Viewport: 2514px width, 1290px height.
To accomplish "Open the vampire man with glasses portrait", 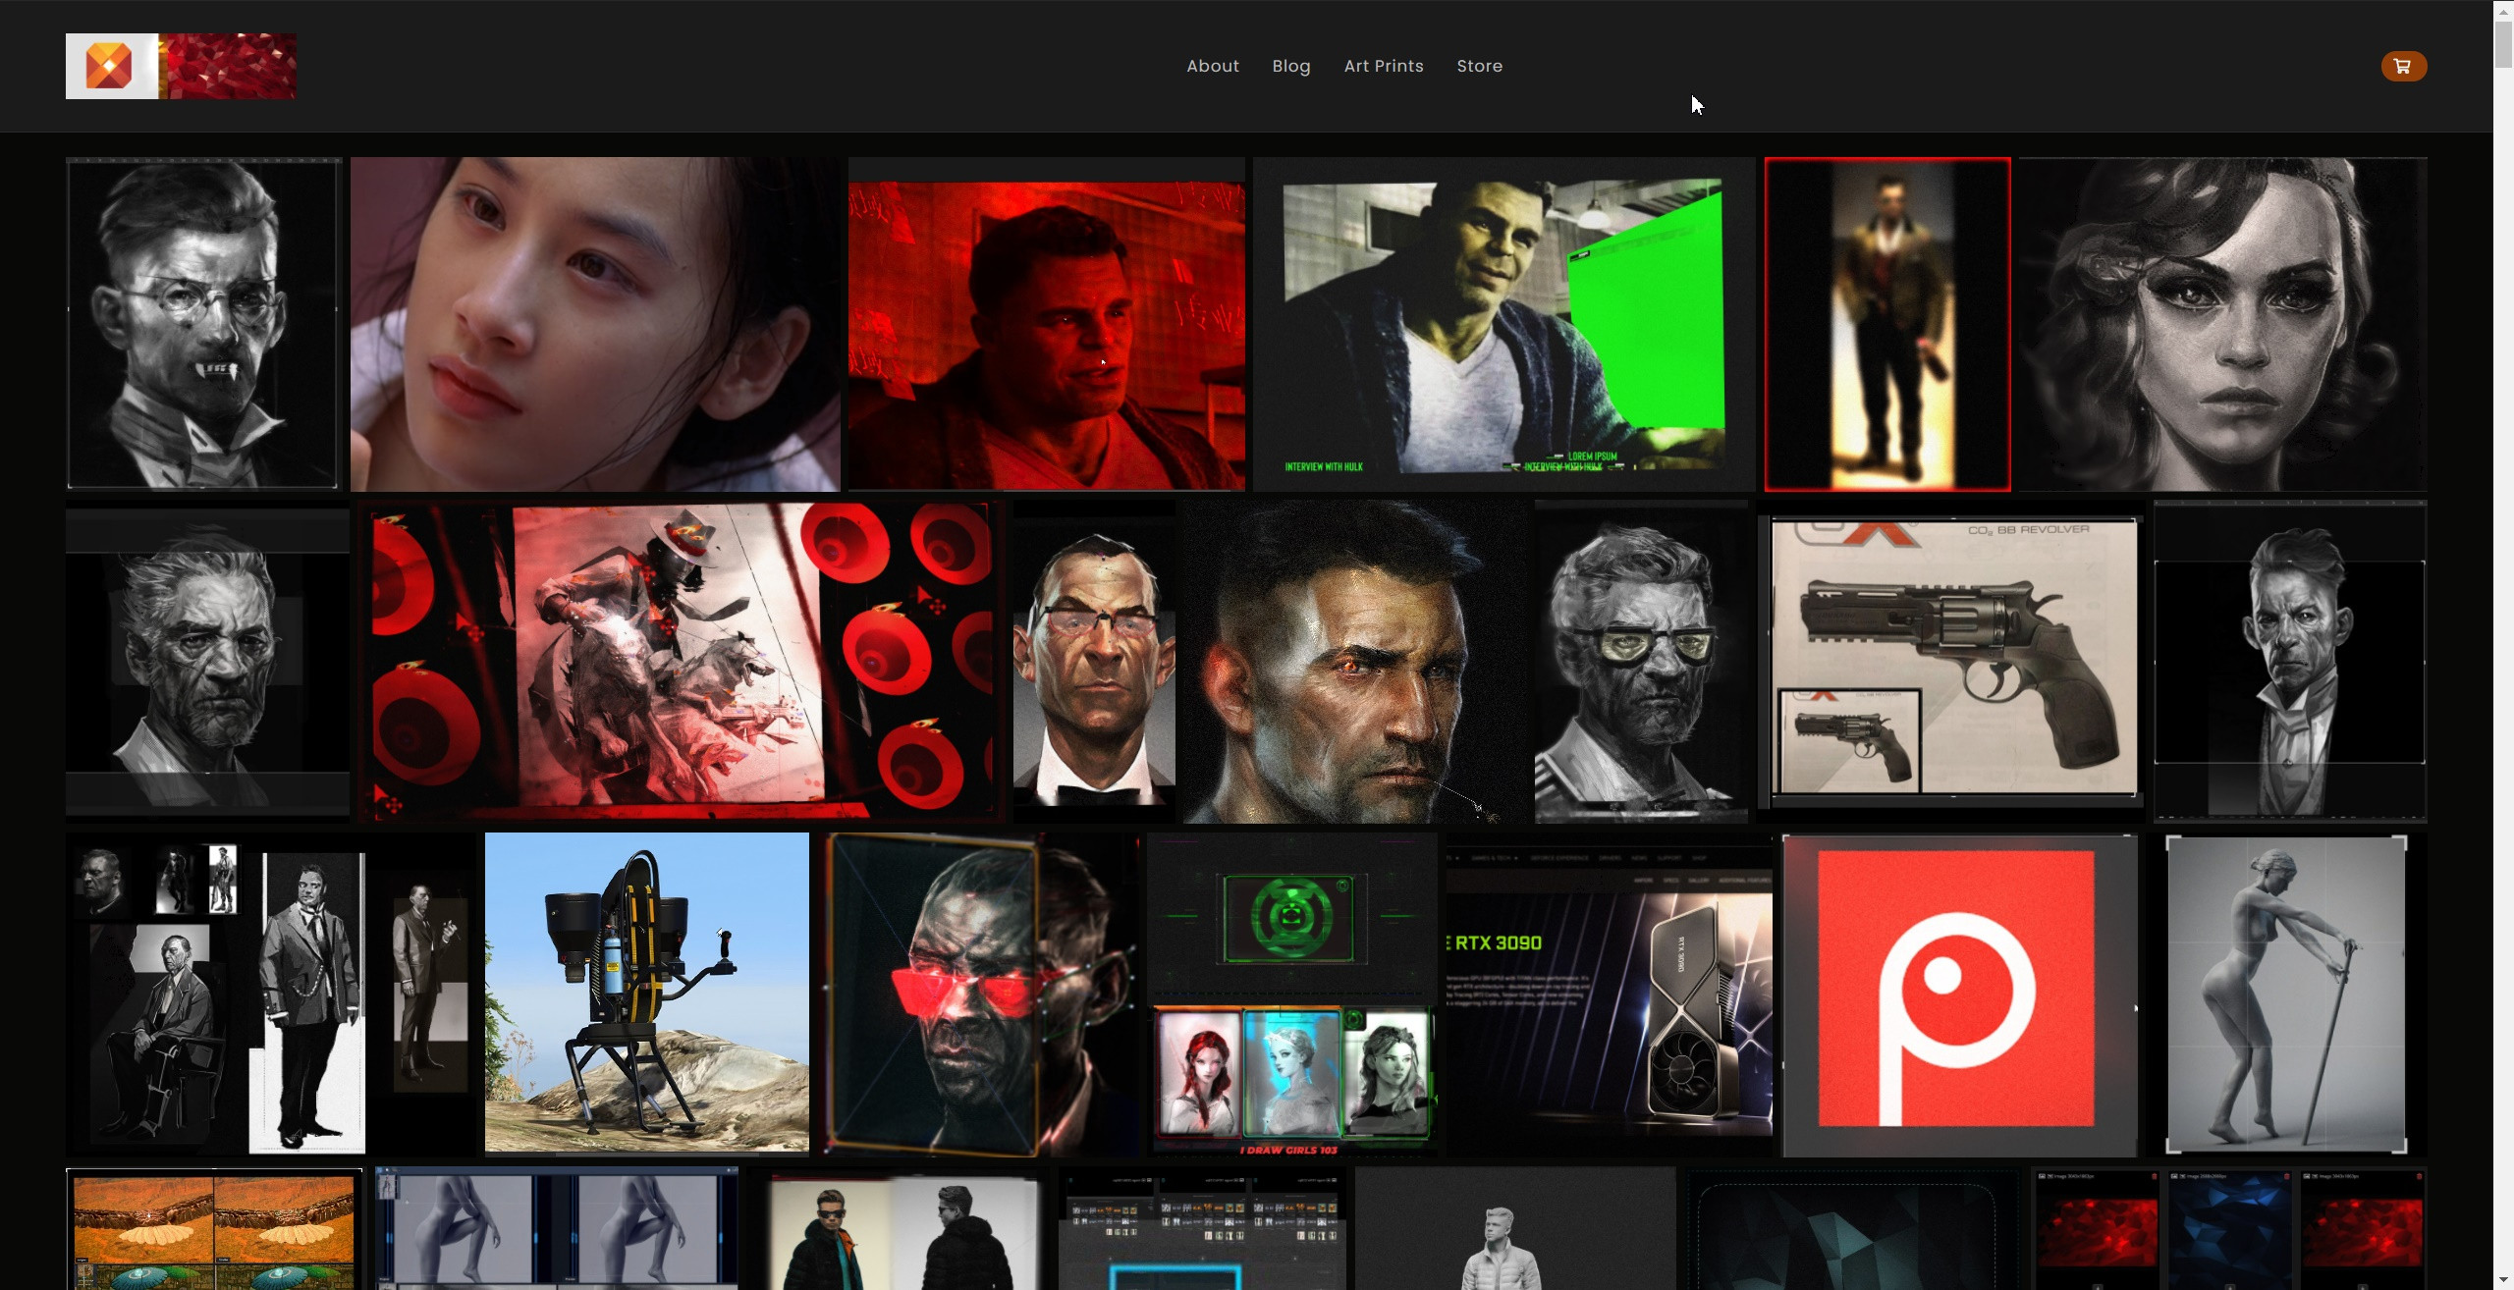I will 203,324.
